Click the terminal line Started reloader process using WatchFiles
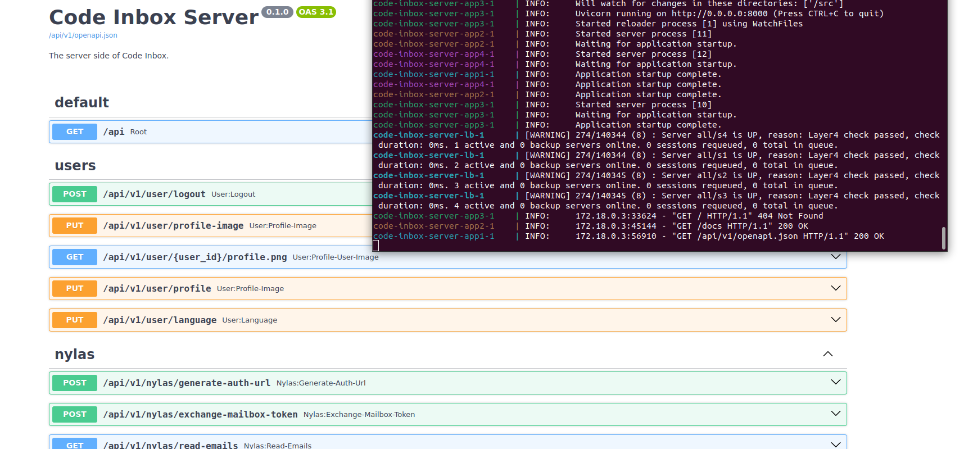Viewport: 973px width, 449px height. click(588, 24)
